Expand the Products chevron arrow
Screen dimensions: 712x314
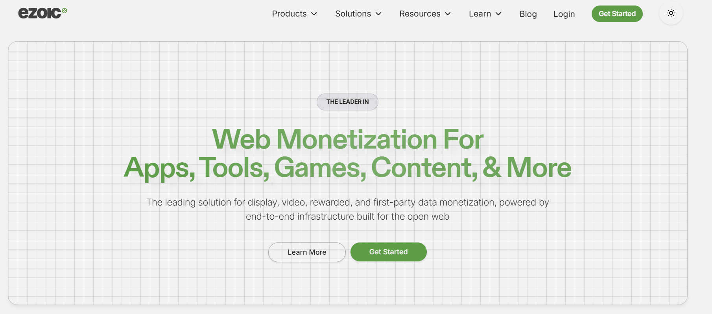click(x=314, y=14)
